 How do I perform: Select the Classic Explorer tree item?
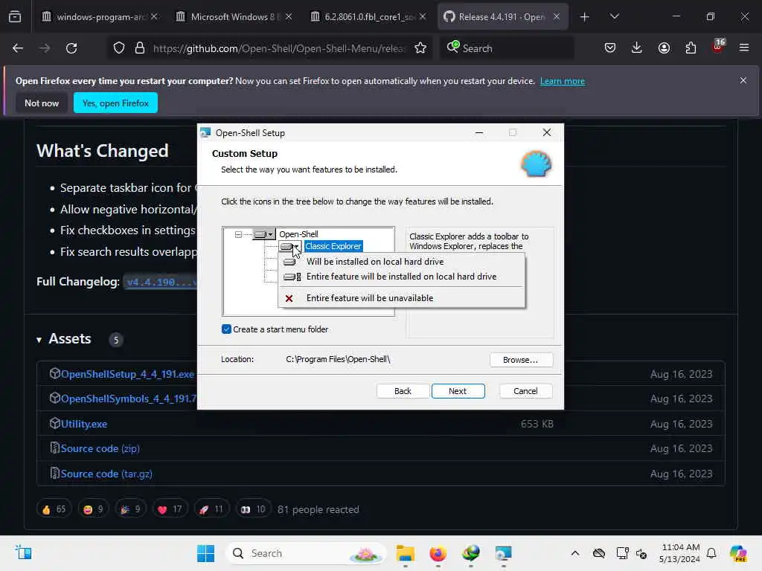click(x=333, y=246)
